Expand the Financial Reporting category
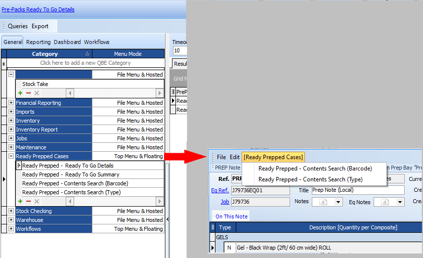The image size is (423, 258). pos(11,103)
